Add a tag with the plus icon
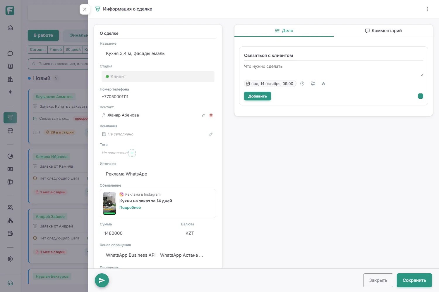Screen dimensions: 439x292 point(132,153)
